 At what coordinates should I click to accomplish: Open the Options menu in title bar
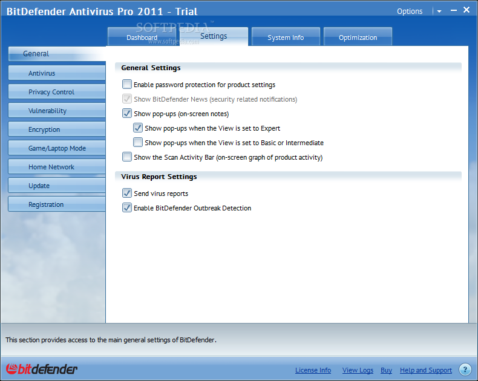(x=410, y=11)
